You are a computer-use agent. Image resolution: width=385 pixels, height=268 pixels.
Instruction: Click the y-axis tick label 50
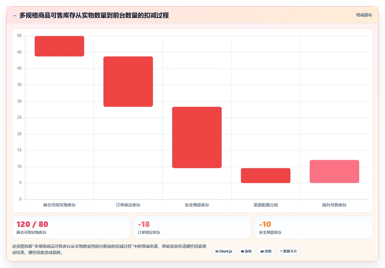click(x=19, y=36)
